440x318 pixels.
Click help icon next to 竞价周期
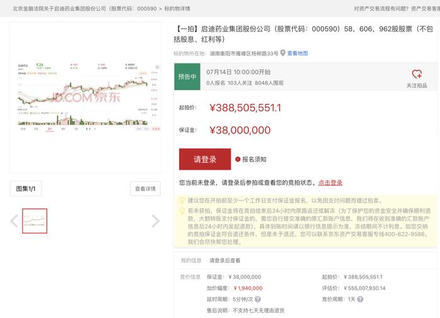tap(360, 299)
